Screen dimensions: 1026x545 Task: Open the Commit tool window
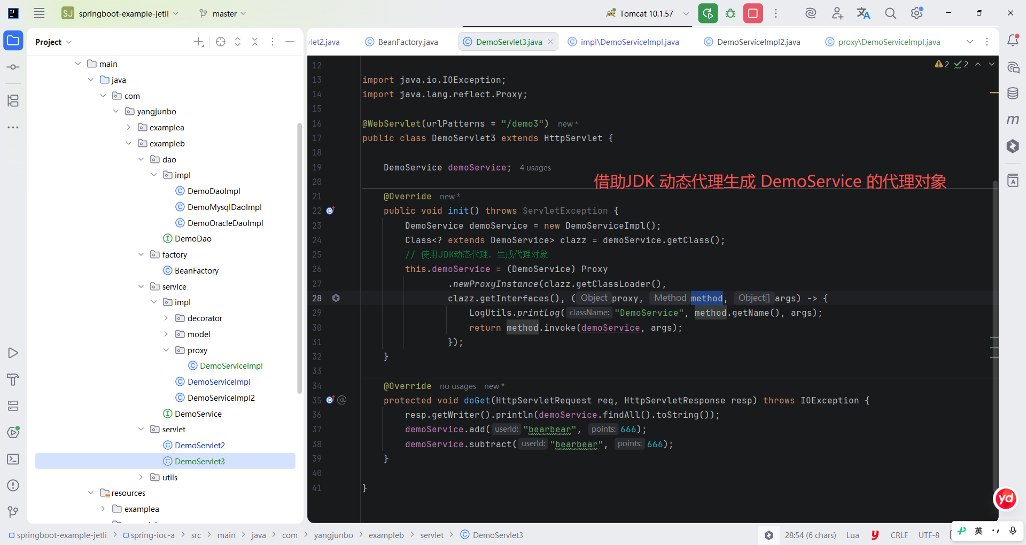pyautogui.click(x=13, y=67)
